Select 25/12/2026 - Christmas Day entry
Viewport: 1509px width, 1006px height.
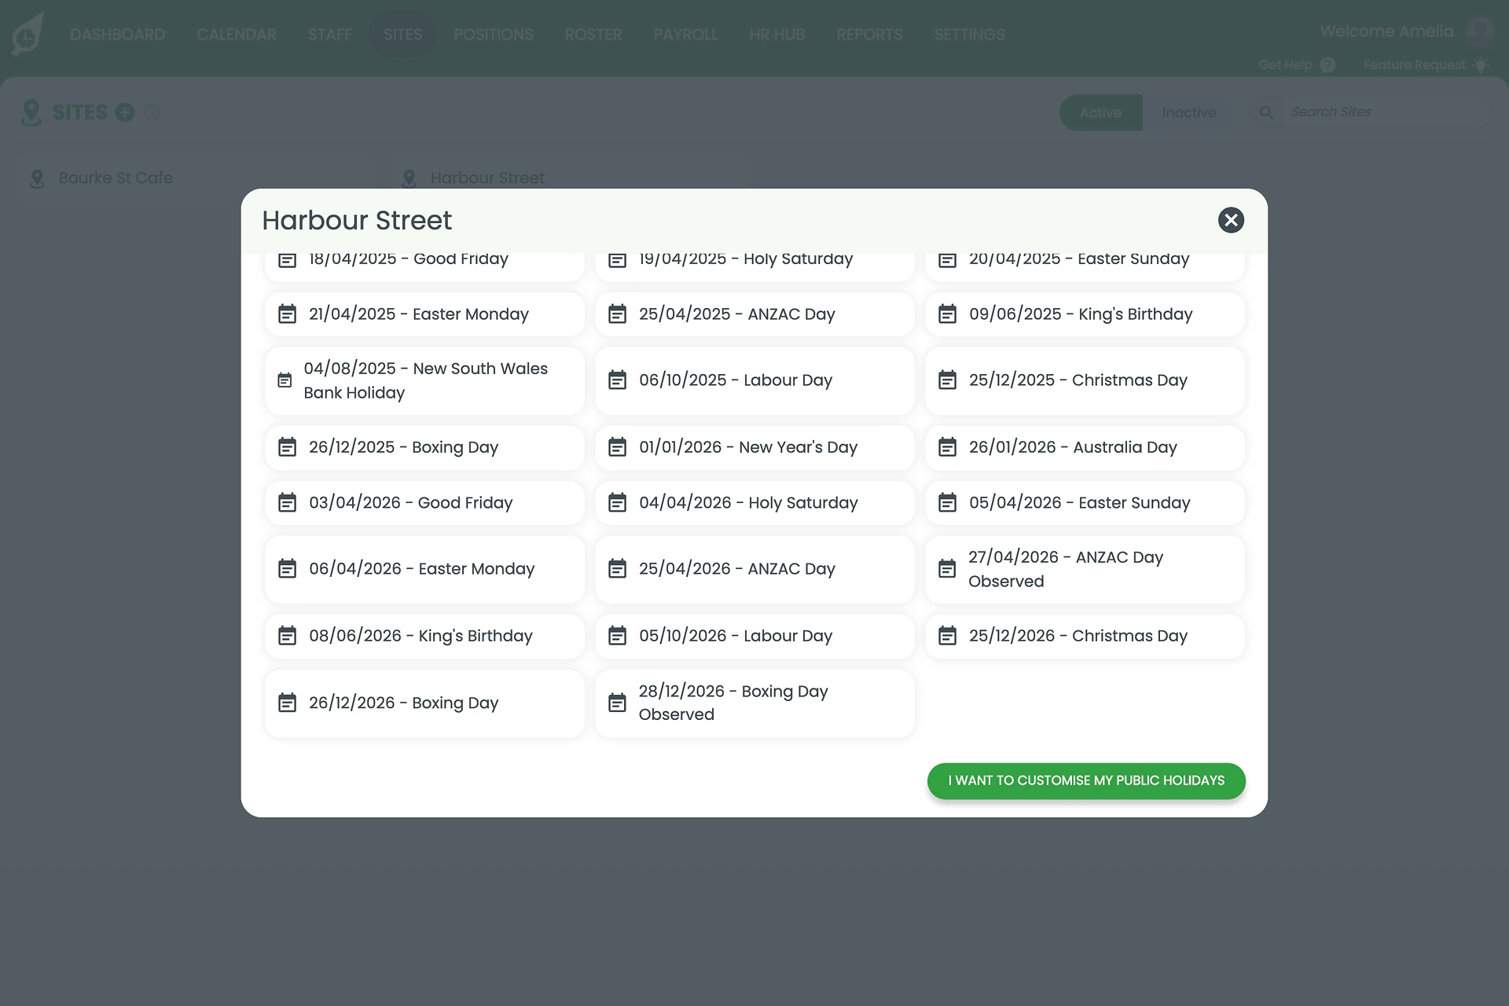click(x=1085, y=636)
